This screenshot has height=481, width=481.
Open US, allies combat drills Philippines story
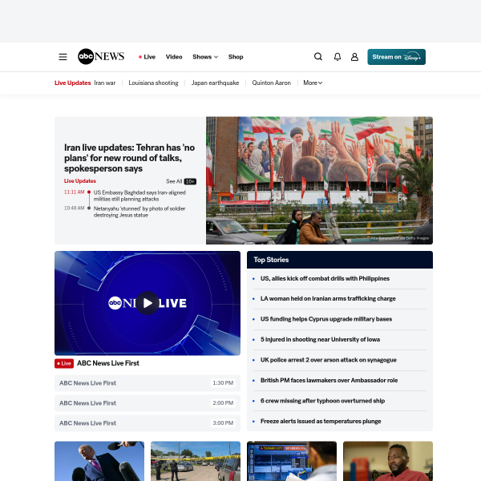pyautogui.click(x=325, y=278)
